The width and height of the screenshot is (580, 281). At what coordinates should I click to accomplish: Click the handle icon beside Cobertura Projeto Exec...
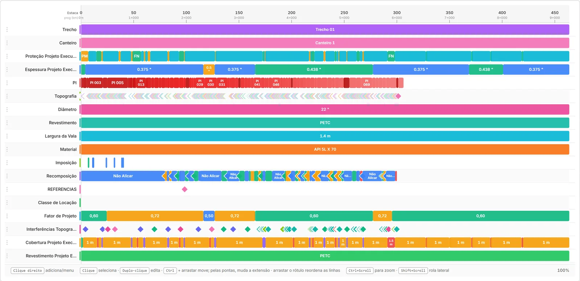(x=7, y=243)
